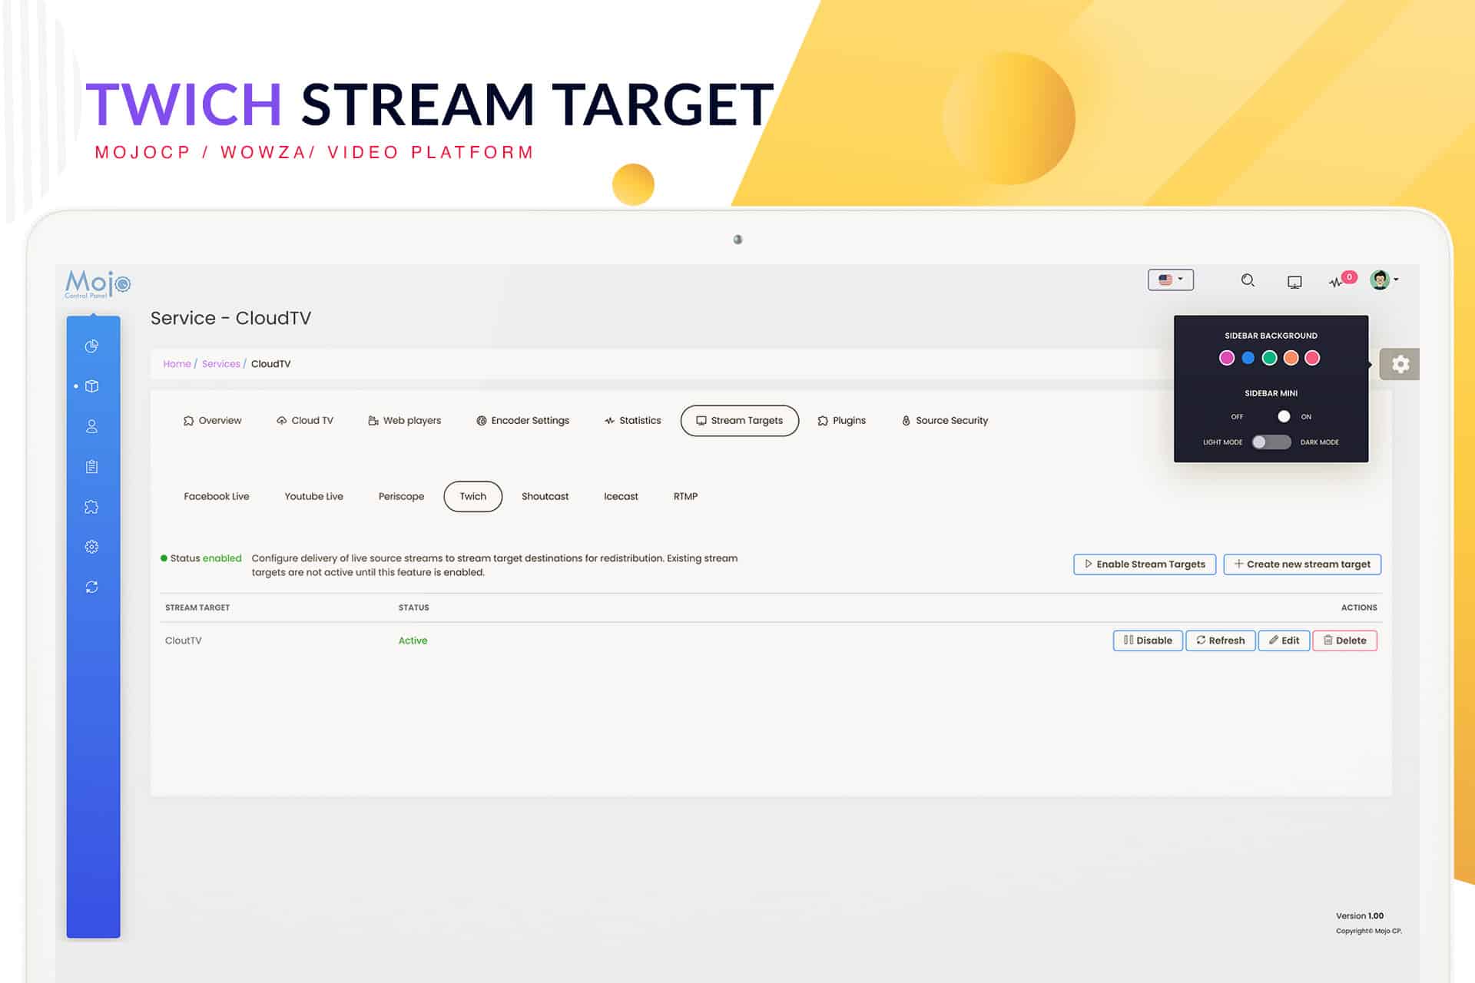Image resolution: width=1475 pixels, height=983 pixels.
Task: Click the CloutTV stream target name
Action: coord(184,640)
